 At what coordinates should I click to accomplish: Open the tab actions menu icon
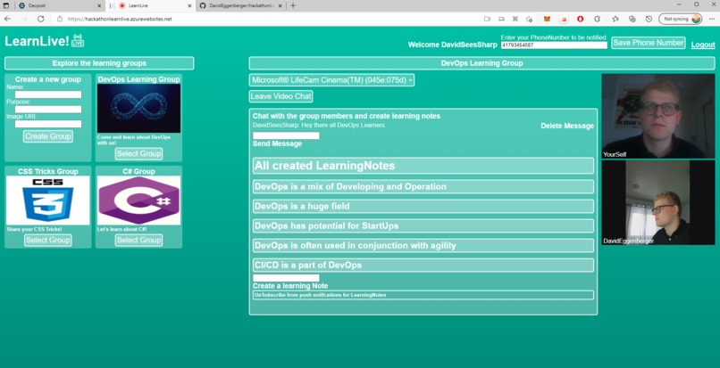click(5, 6)
